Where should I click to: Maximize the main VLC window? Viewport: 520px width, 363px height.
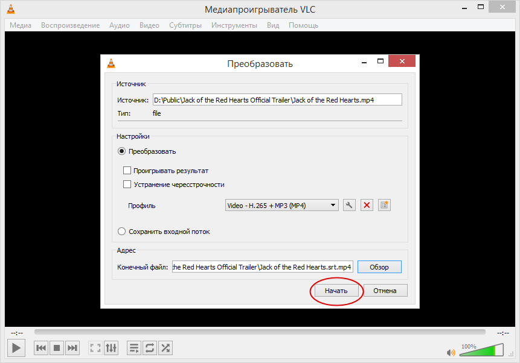(x=481, y=7)
